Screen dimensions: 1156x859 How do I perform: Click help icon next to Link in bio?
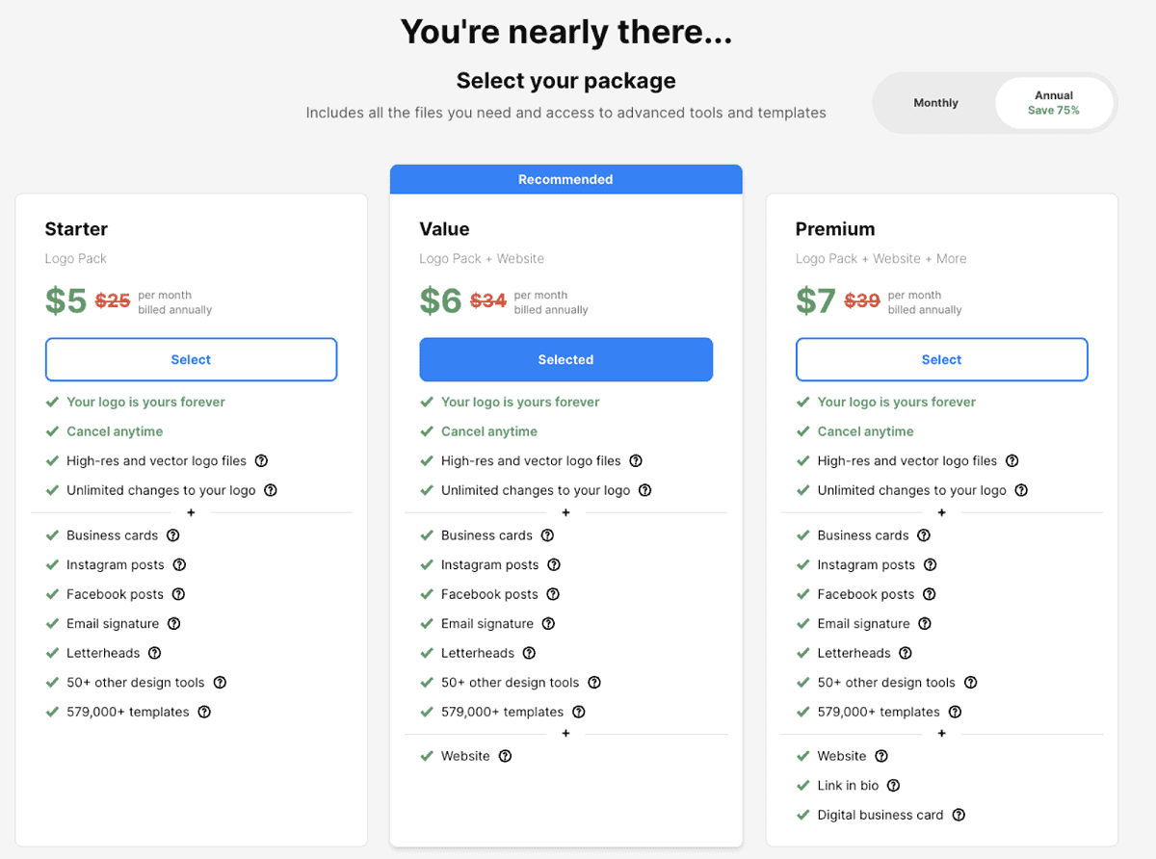point(894,786)
